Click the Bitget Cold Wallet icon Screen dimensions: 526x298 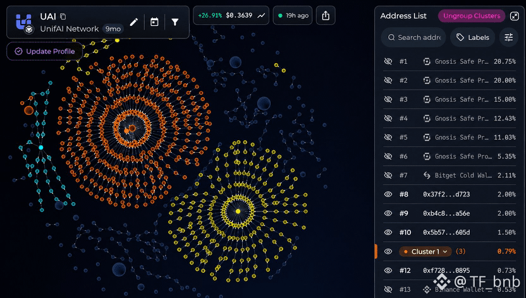[427, 175]
